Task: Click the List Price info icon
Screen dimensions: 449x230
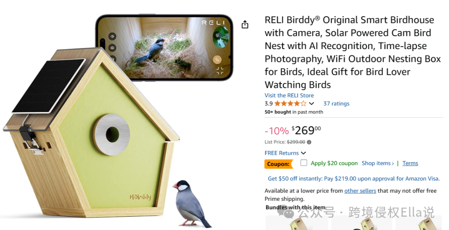Action: (309, 142)
